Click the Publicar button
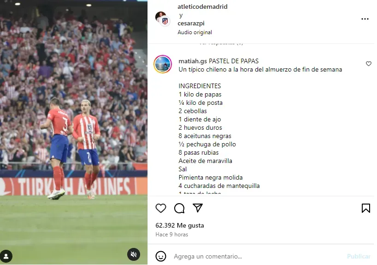Screen dimensions: 377x265 click(359, 256)
